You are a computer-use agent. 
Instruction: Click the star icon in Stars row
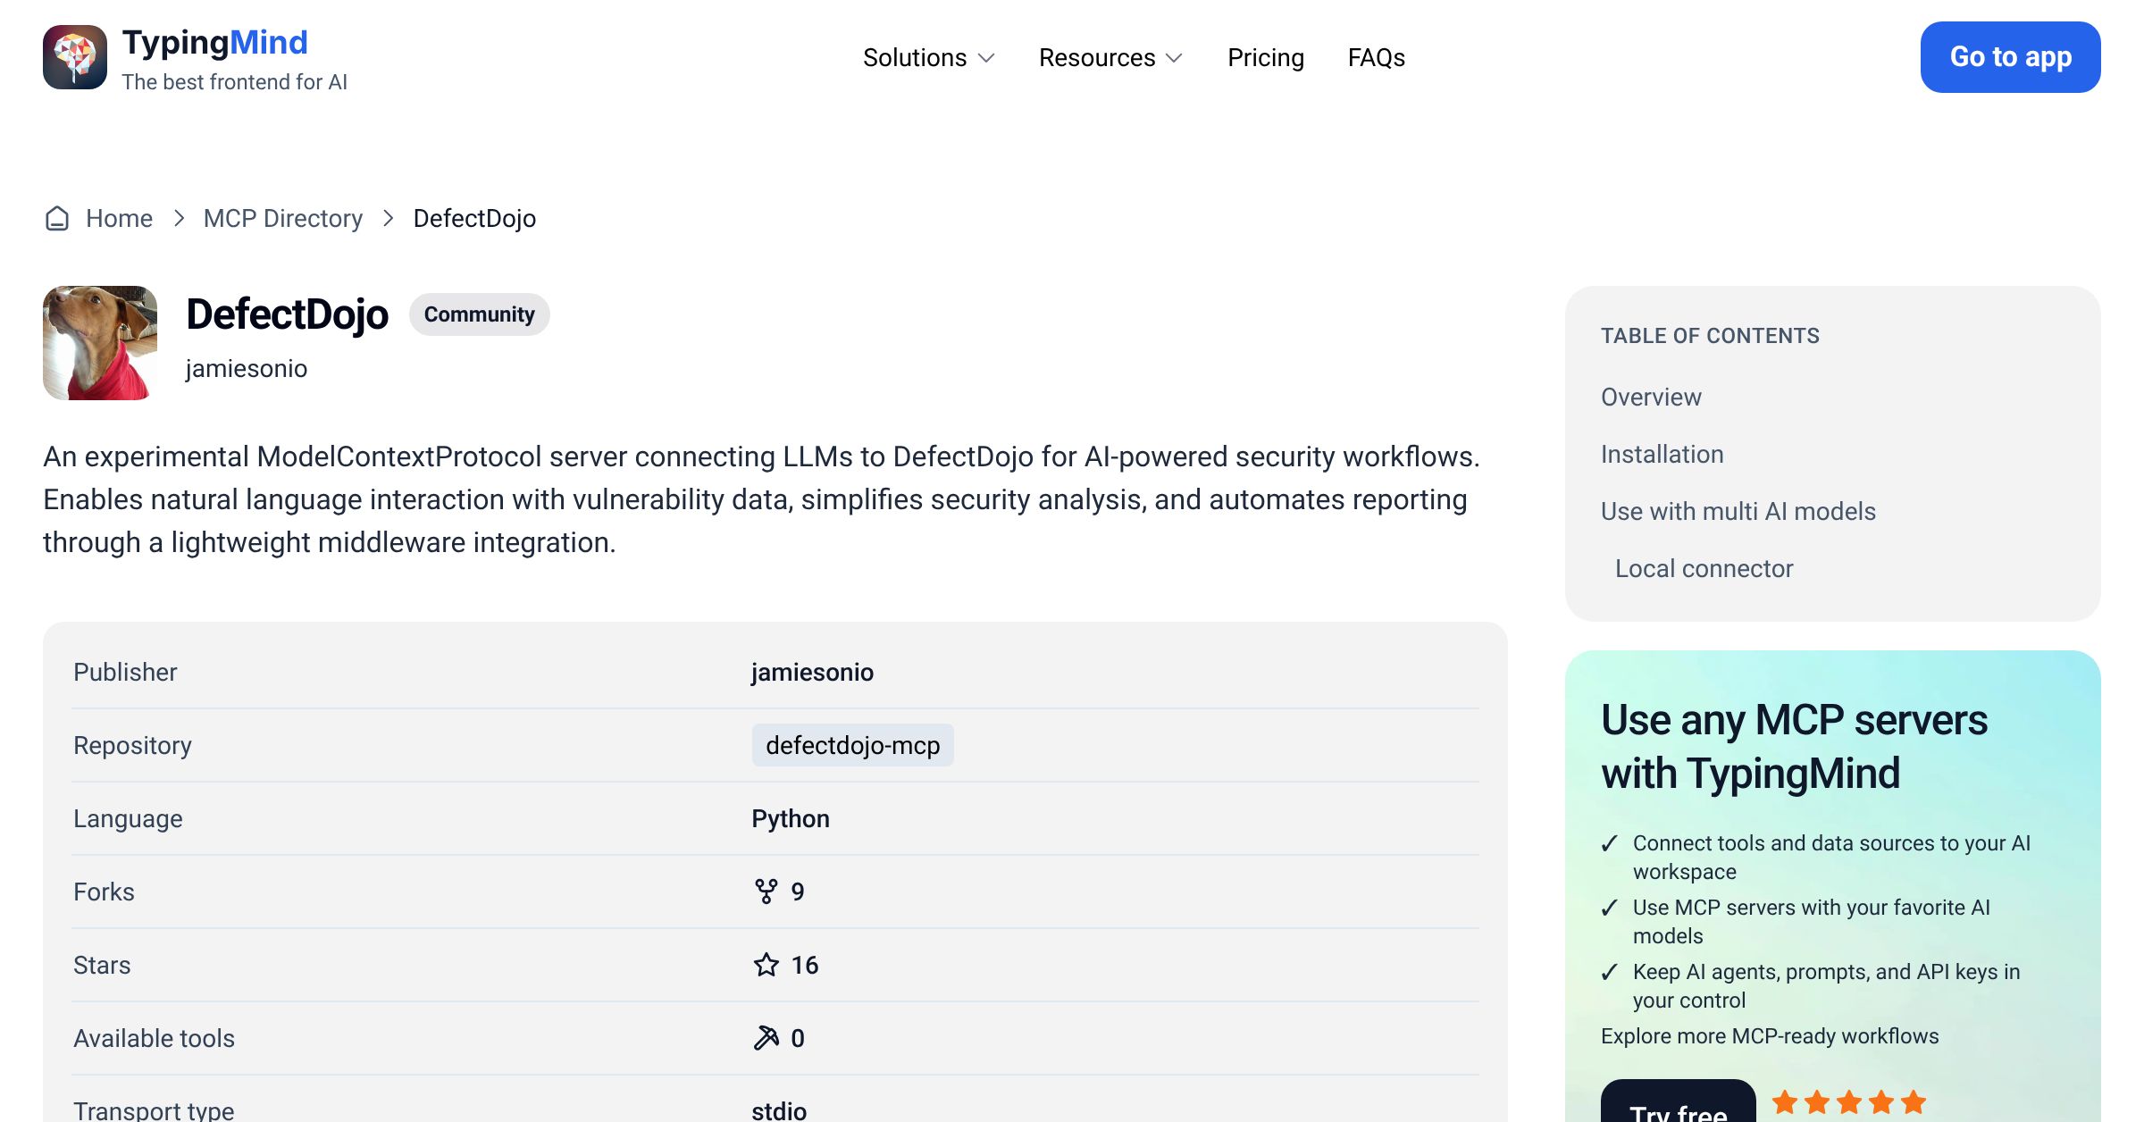[766, 965]
